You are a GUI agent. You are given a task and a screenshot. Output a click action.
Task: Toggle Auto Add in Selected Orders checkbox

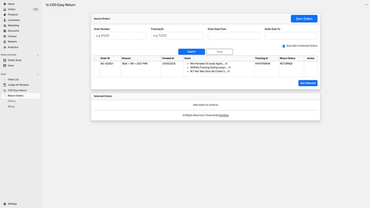pyautogui.click(x=284, y=46)
